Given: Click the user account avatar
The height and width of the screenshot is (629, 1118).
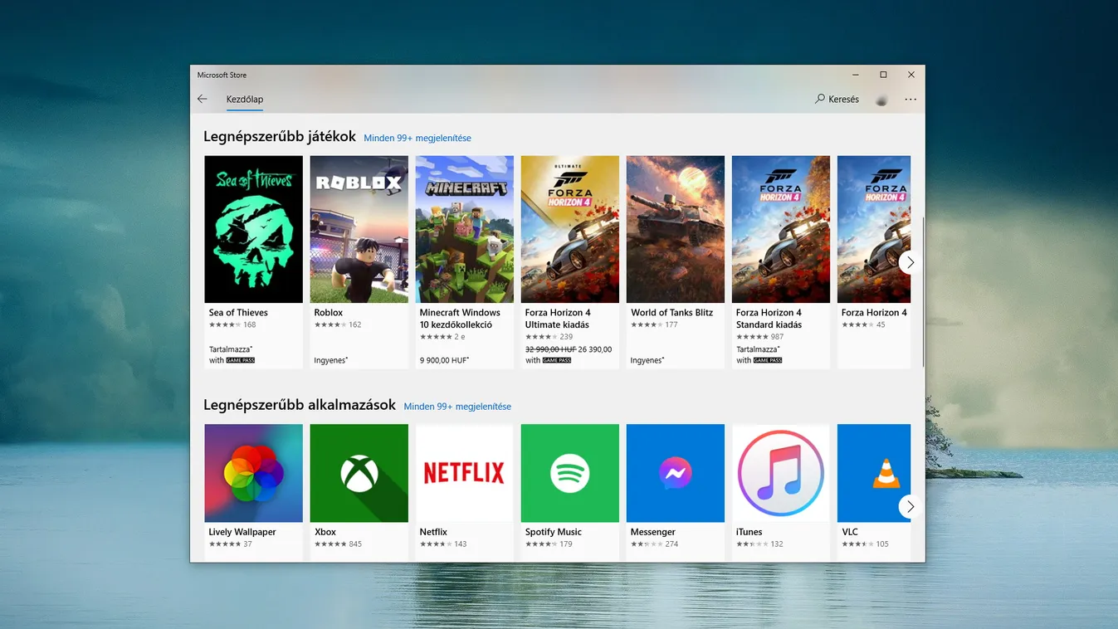Looking at the screenshot, I should point(881,100).
